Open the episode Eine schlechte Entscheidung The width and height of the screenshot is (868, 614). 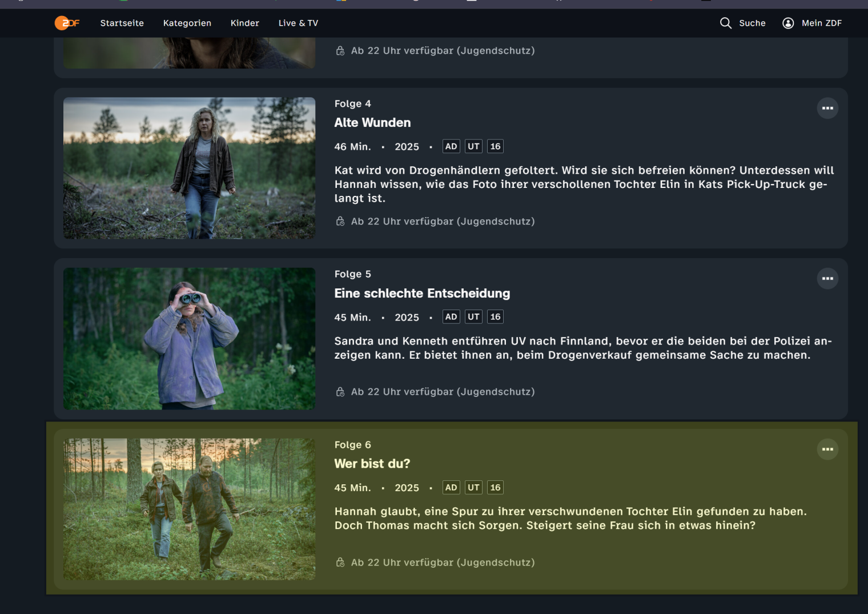click(x=422, y=294)
